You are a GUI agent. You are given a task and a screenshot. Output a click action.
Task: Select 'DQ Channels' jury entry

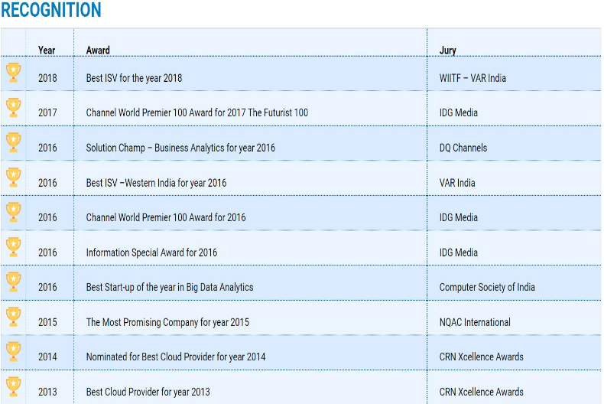463,148
